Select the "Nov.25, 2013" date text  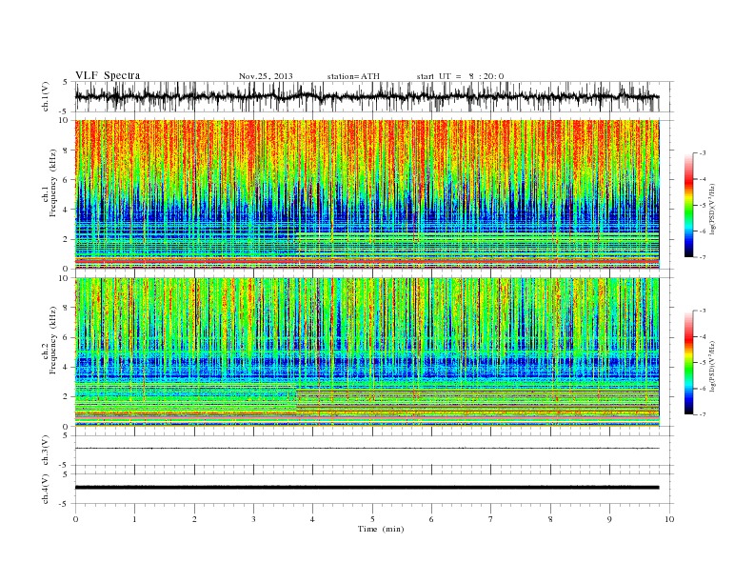pyautogui.click(x=266, y=76)
